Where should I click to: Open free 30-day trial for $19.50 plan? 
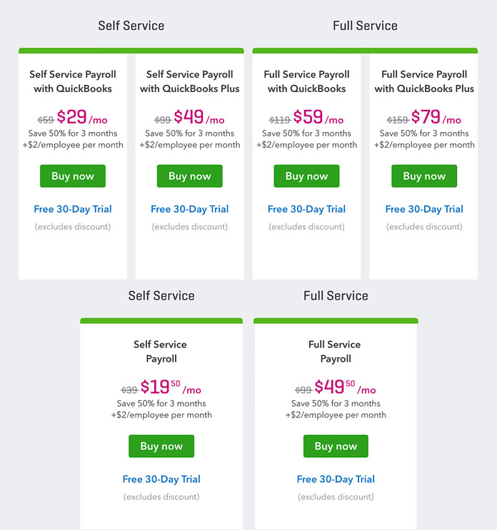point(161,479)
